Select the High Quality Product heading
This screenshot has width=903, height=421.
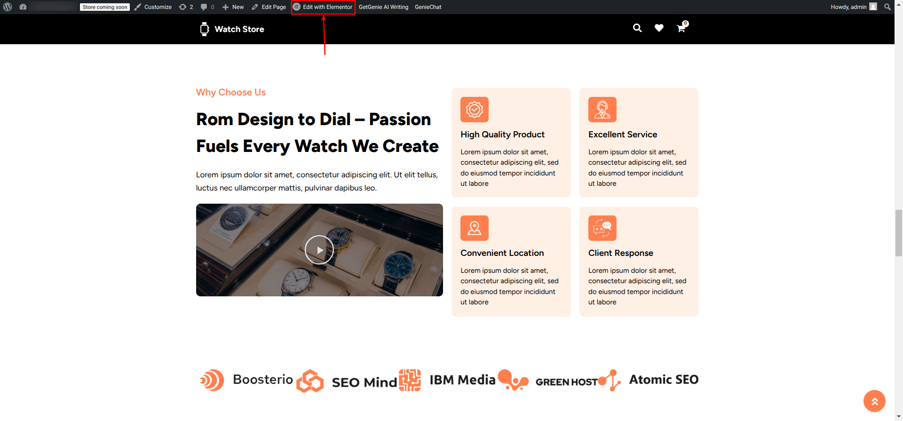(x=502, y=135)
